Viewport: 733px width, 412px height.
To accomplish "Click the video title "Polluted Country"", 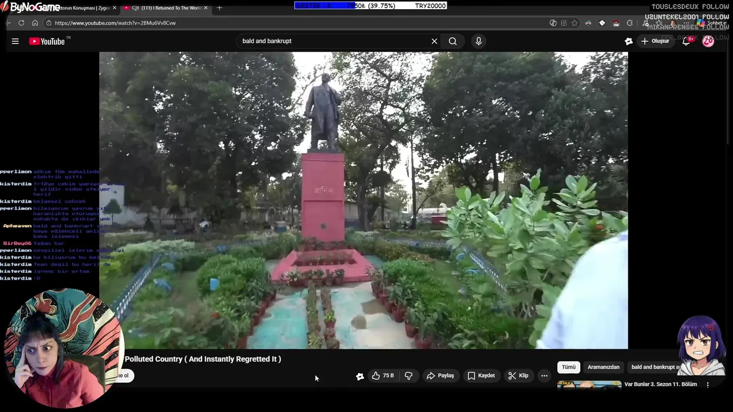I will pos(203,359).
